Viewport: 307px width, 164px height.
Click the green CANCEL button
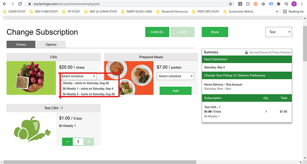(x=157, y=32)
